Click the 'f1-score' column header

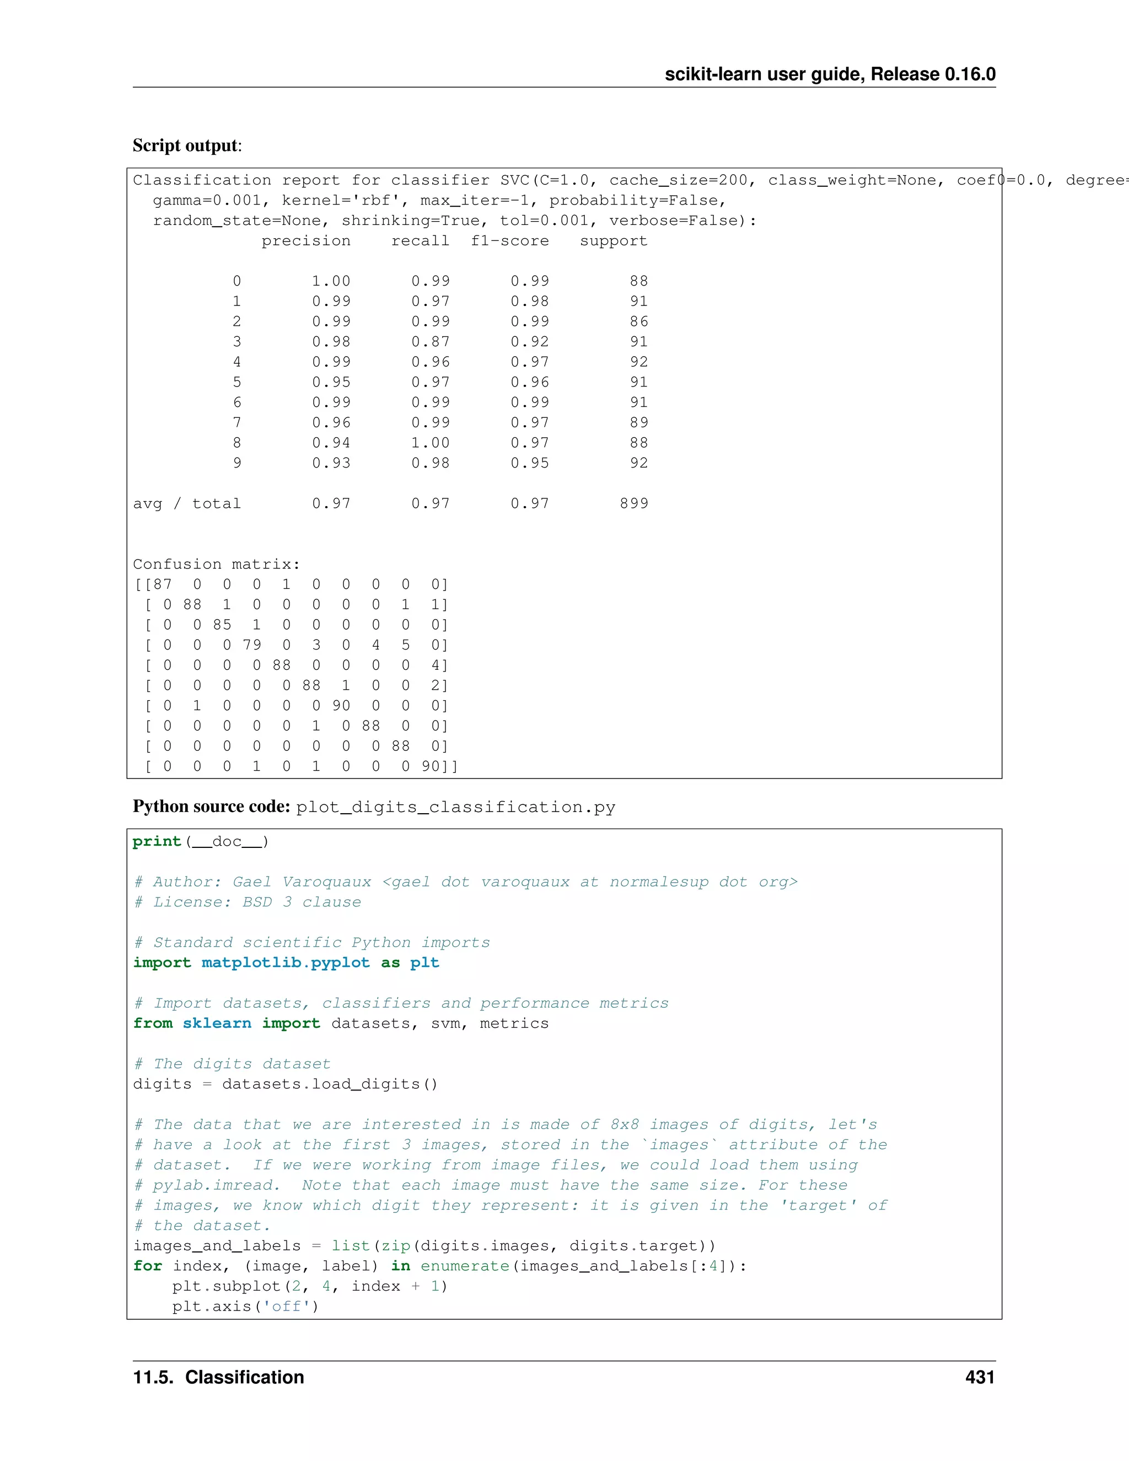pyautogui.click(x=510, y=241)
